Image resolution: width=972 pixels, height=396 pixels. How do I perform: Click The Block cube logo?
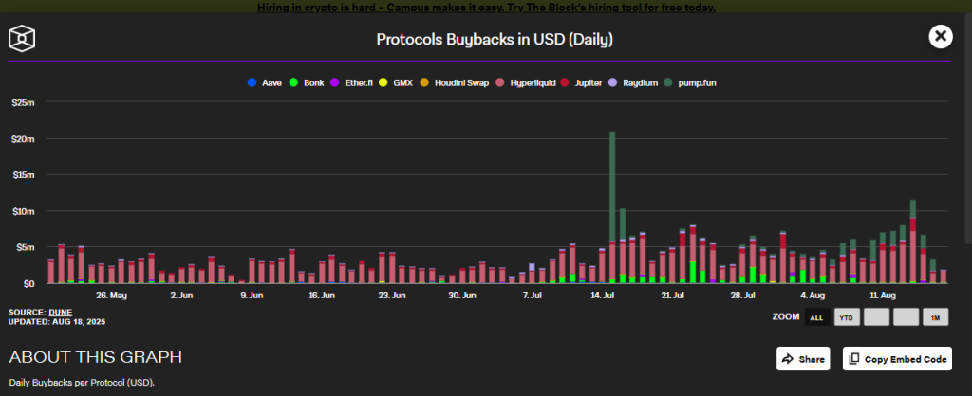(x=22, y=39)
